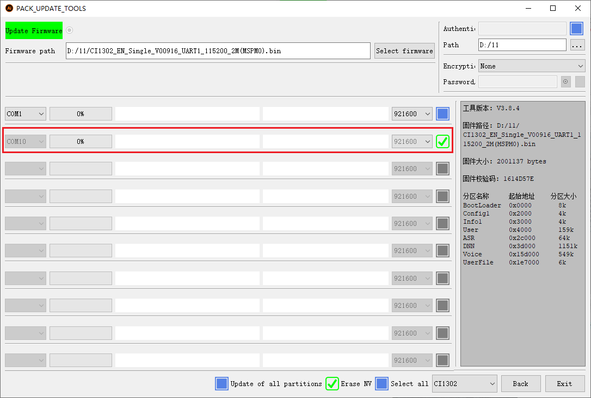Open the CI1302 chip model dropdown
This screenshot has height=398, width=591.
pos(464,384)
